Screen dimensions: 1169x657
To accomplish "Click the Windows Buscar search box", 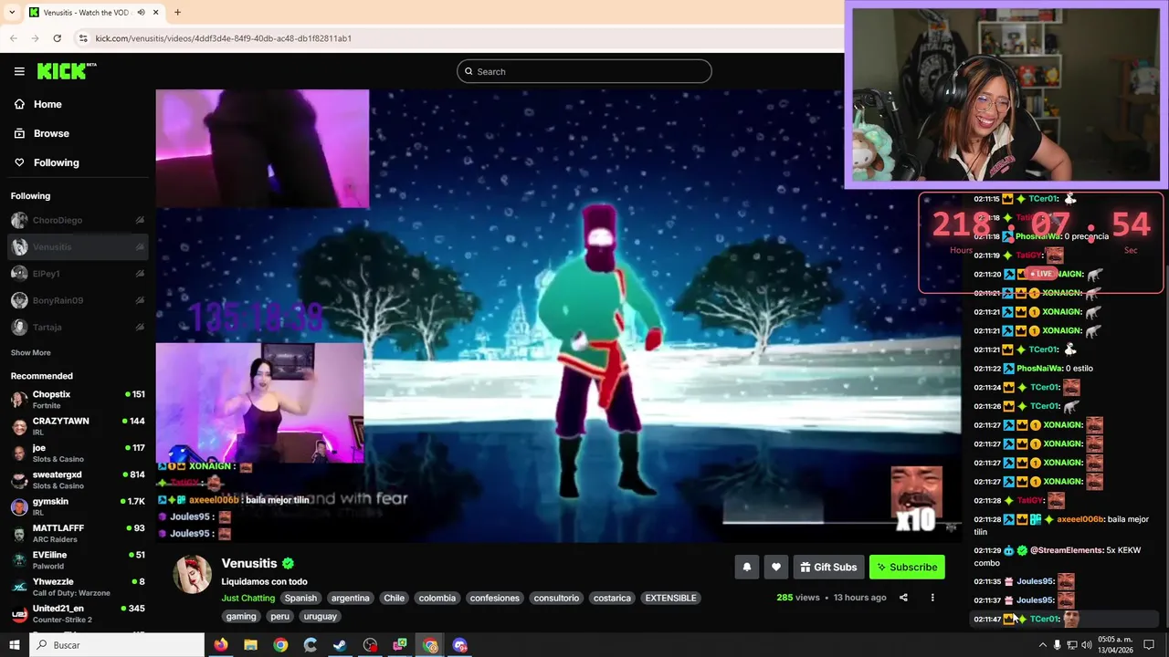I will click(117, 645).
